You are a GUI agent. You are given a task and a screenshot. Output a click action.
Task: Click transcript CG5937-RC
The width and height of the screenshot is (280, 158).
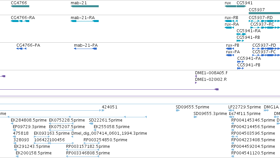pyautogui.click(x=265, y=28)
